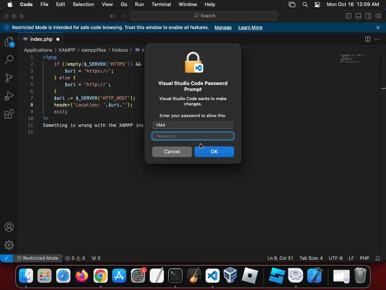The height and width of the screenshot is (290, 386).
Task: Open macOS Spotlight search icon
Action: coord(305,5)
